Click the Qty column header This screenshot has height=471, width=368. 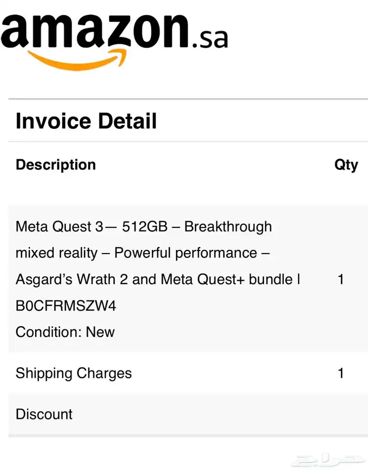[346, 165]
